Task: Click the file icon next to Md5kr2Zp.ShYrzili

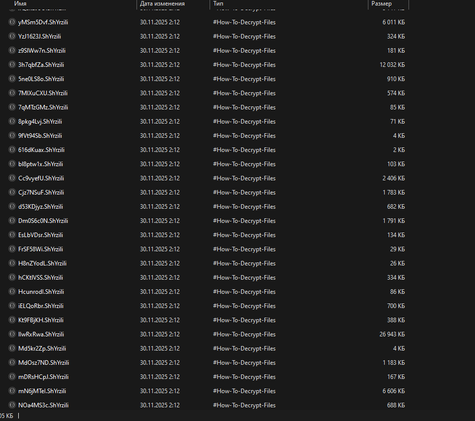Action: [12, 348]
